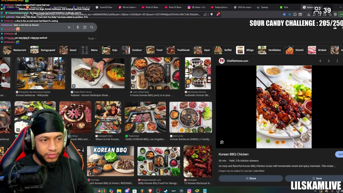Open the Learn More copyright link
The image size is (343, 193).
pos(259,171)
